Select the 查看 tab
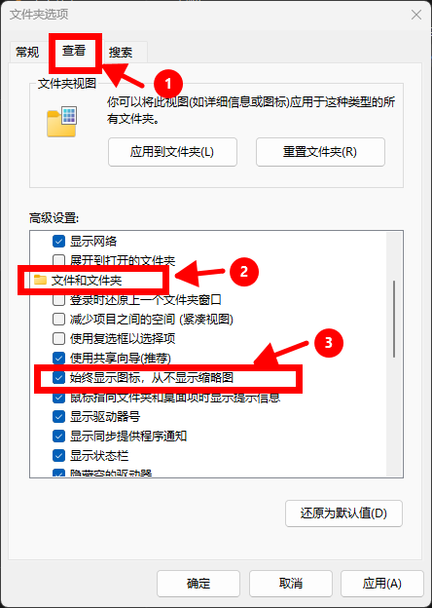Screen dimensions: 432x608 pyautogui.click(x=74, y=51)
